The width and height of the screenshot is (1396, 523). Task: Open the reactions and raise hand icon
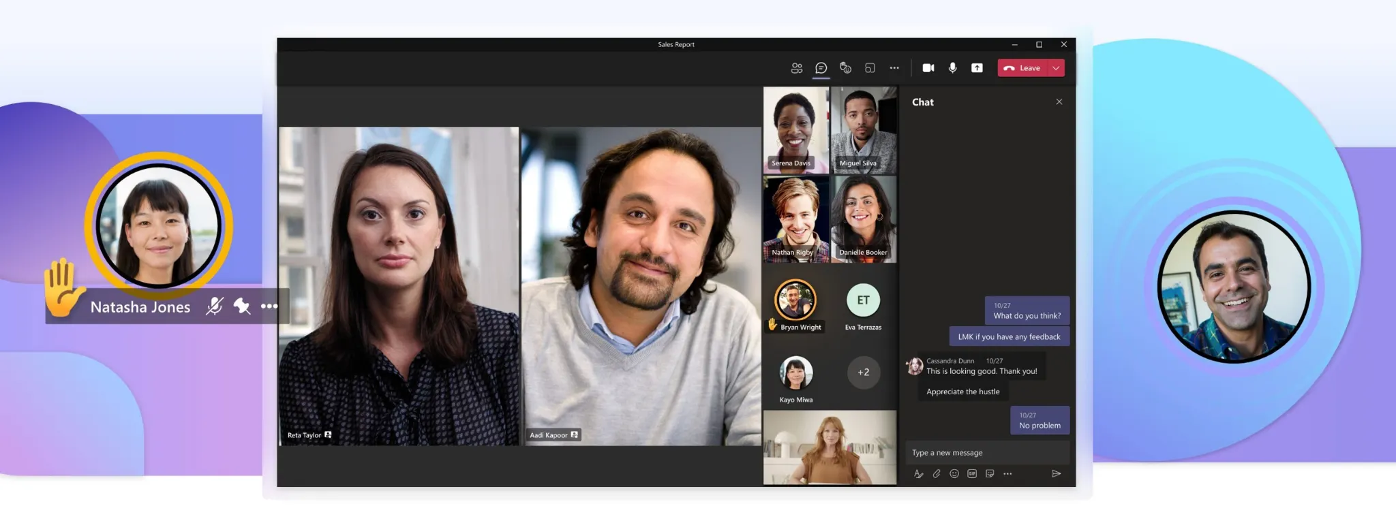pyautogui.click(x=845, y=68)
